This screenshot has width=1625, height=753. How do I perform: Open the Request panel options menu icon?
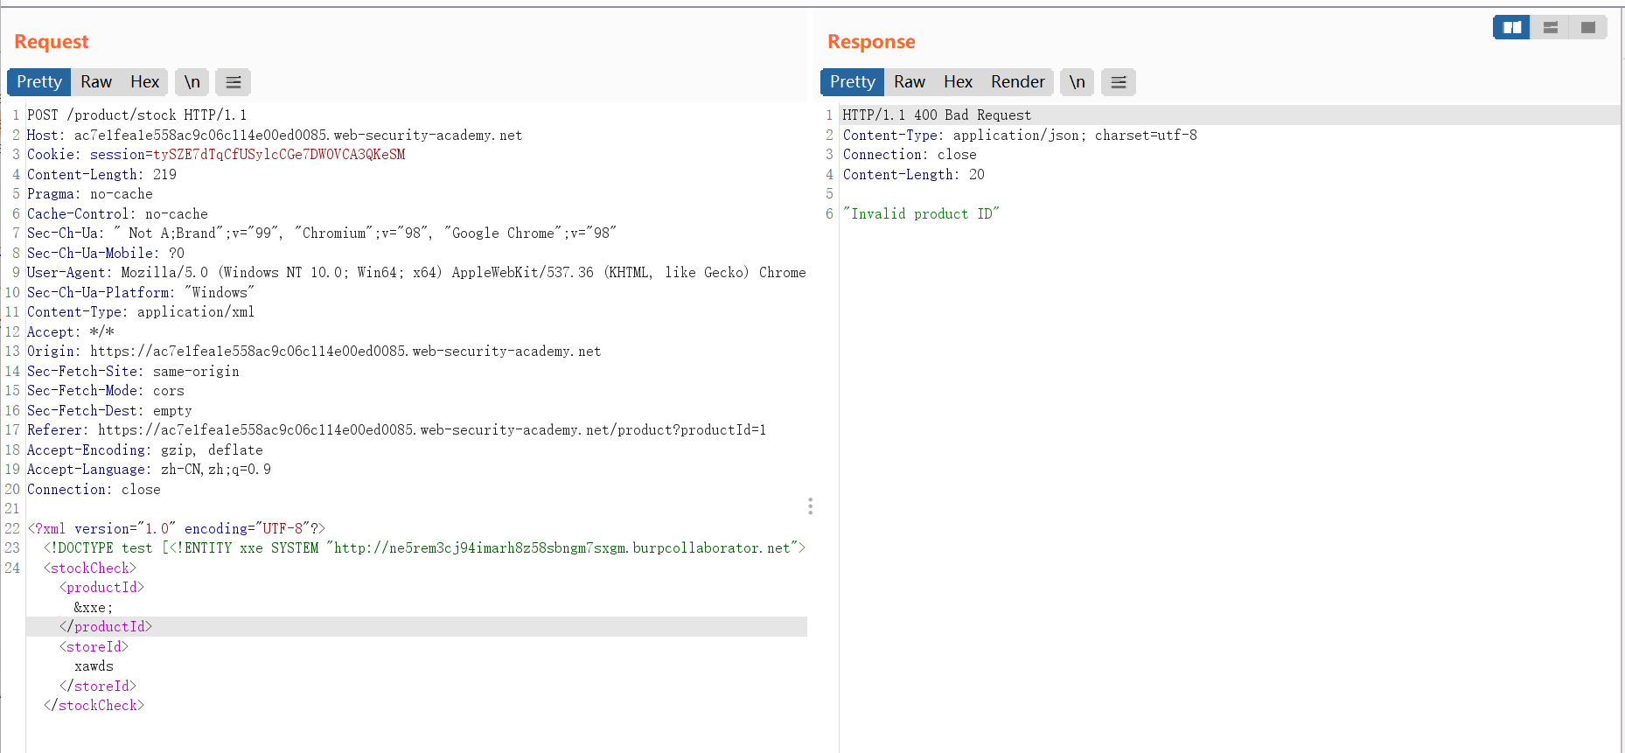point(234,82)
